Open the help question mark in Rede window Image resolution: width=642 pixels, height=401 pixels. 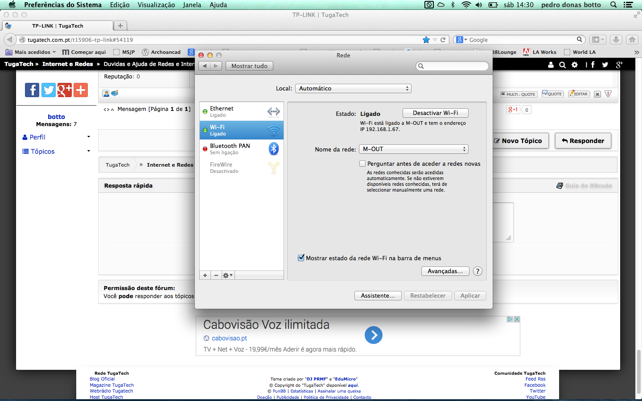pos(477,271)
